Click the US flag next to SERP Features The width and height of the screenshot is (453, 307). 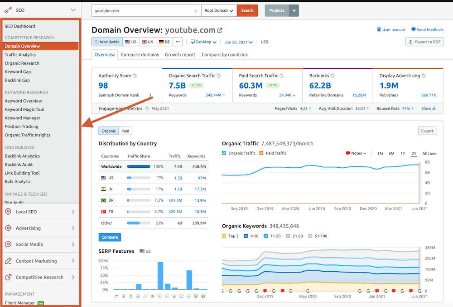point(142,251)
